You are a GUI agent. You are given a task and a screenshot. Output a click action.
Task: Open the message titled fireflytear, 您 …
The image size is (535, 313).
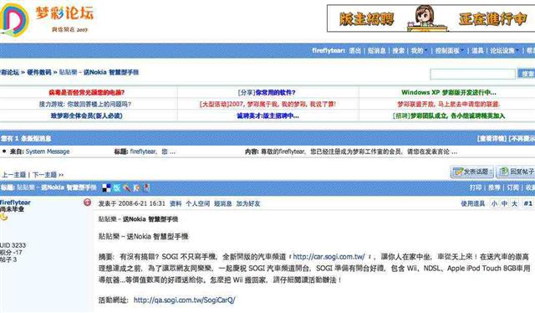tap(152, 151)
